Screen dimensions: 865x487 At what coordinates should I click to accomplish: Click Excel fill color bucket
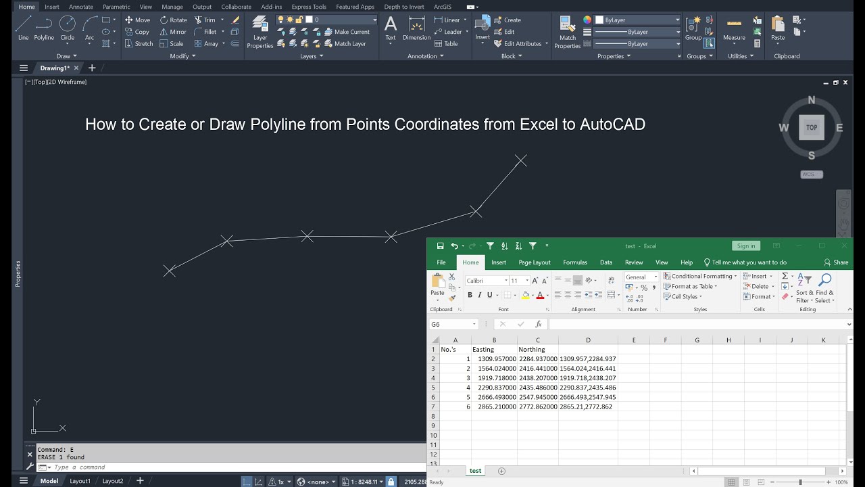(x=526, y=295)
